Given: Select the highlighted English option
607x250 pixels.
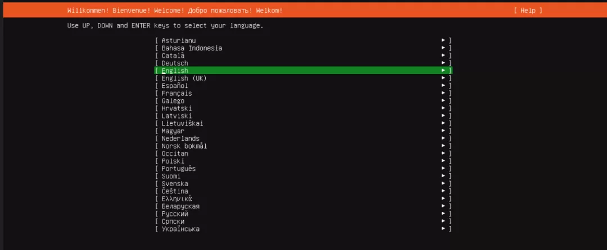Looking at the screenshot, I should pyautogui.click(x=303, y=71).
